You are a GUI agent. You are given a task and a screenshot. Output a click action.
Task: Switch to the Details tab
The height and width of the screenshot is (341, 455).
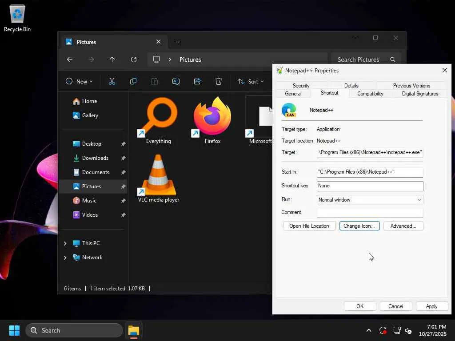351,86
